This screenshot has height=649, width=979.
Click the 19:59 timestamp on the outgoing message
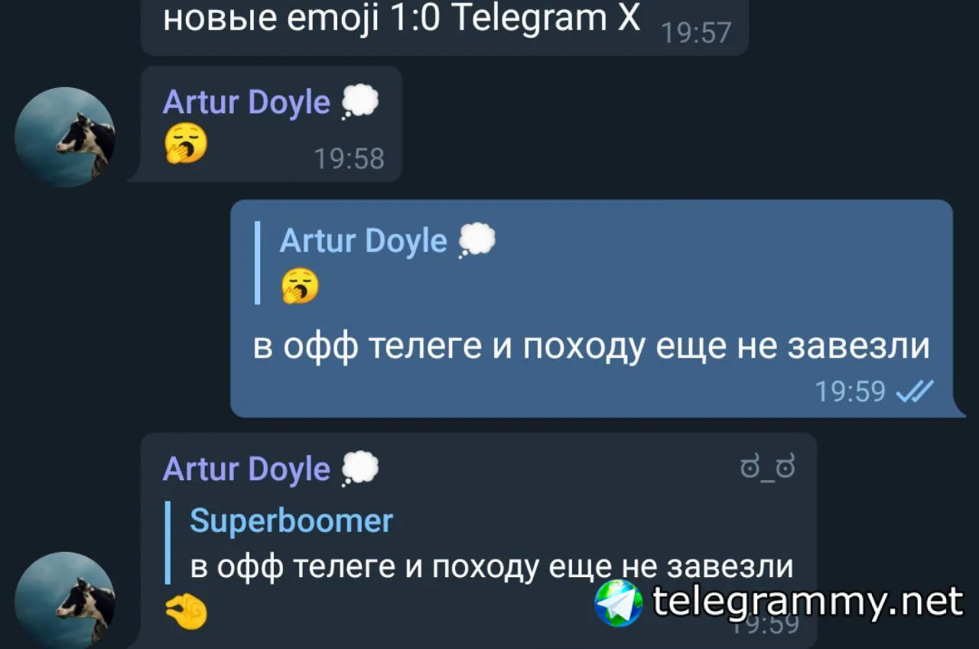click(x=850, y=391)
